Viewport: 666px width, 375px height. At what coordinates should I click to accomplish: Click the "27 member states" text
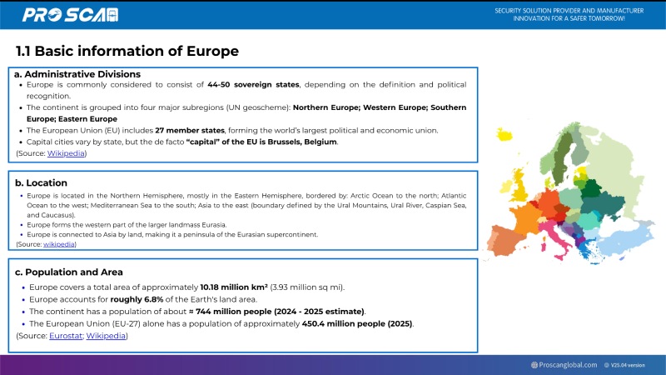190,130
